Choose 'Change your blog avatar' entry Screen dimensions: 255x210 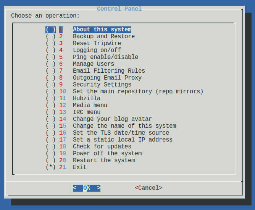tap(112, 119)
